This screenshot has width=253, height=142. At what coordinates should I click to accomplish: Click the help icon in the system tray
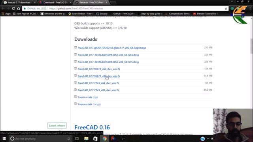click(x=203, y=138)
